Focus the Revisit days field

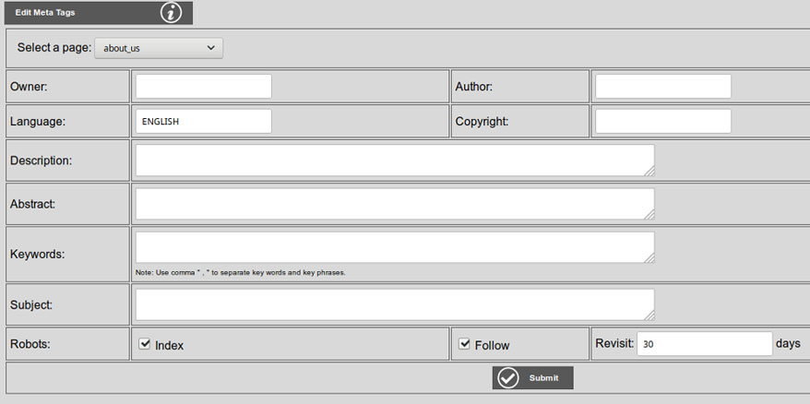tap(704, 344)
